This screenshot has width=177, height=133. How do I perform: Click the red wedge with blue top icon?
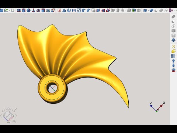coord(108,10)
